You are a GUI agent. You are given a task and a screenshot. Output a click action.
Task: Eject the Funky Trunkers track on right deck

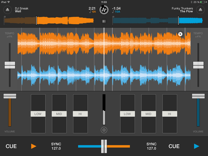coord(200,9)
